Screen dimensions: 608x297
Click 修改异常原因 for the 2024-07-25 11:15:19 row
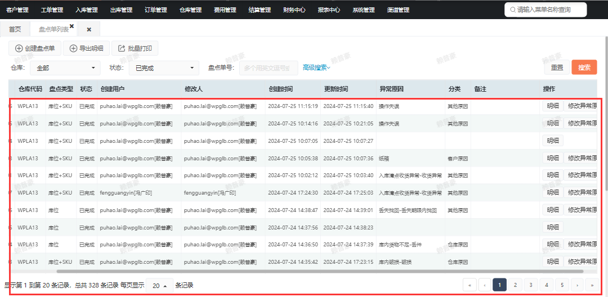[580, 106]
